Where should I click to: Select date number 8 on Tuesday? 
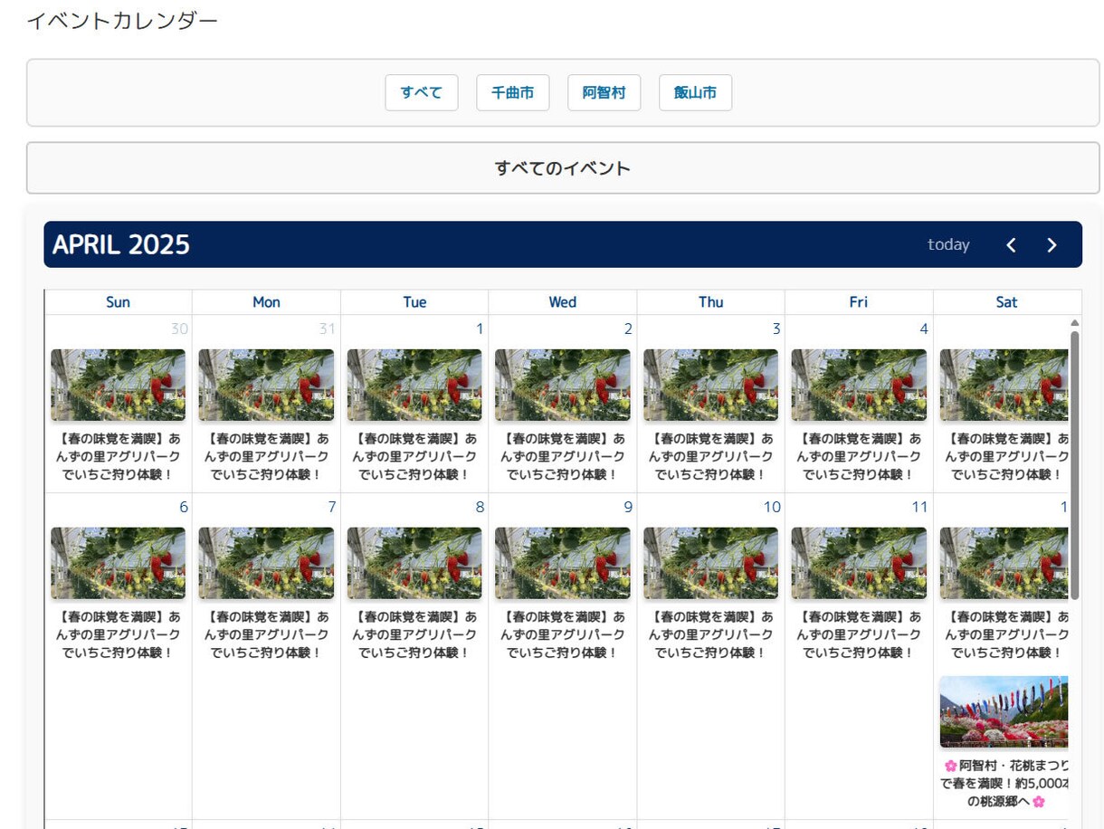tap(480, 507)
